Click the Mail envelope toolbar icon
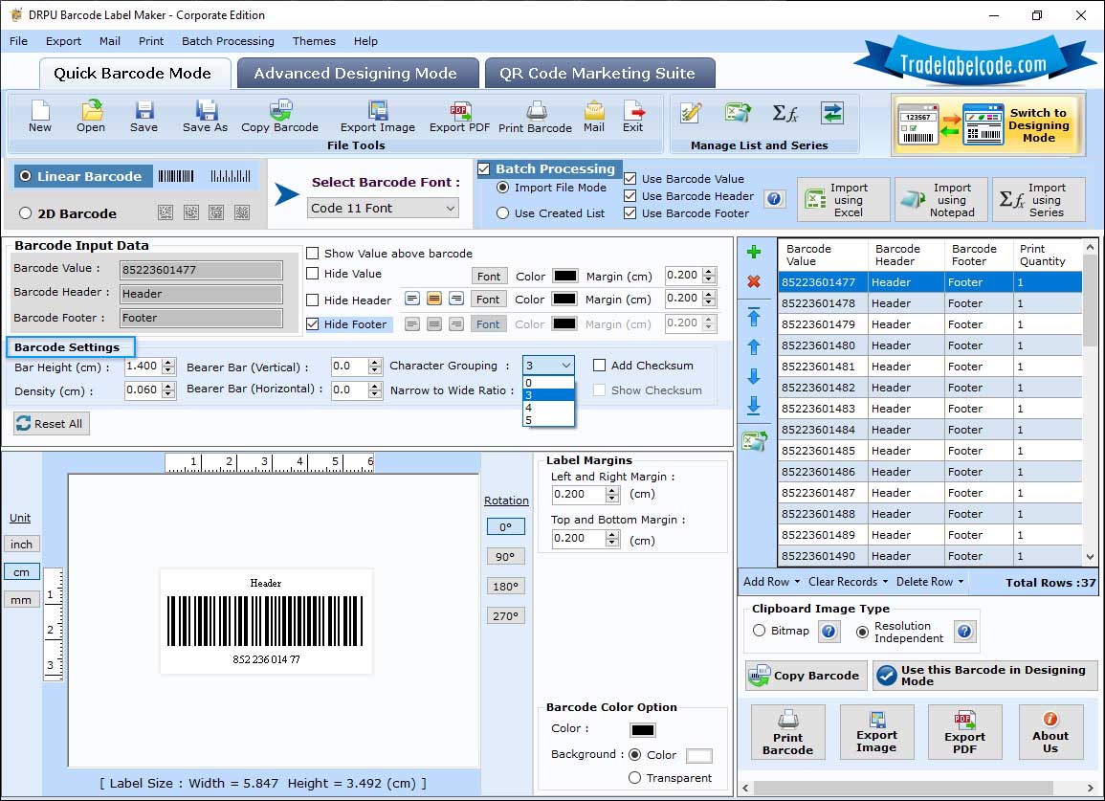The height and width of the screenshot is (801, 1105). coord(594,111)
